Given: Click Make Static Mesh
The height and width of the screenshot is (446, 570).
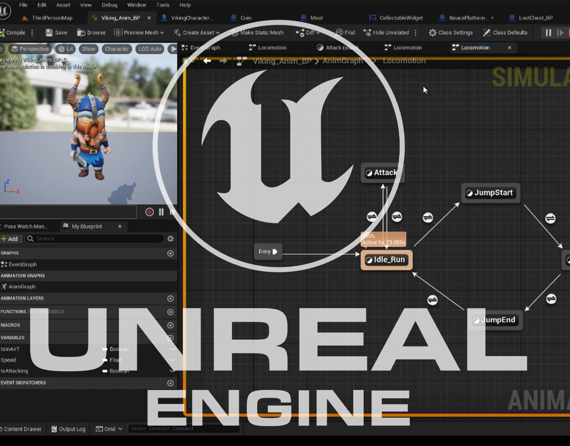Looking at the screenshot, I should [257, 33].
